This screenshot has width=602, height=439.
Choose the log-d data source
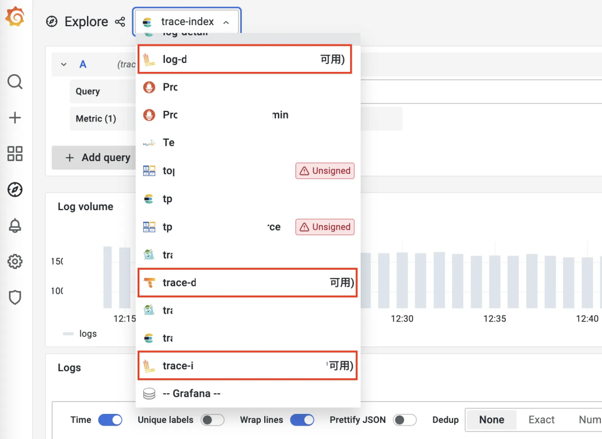[x=245, y=60]
